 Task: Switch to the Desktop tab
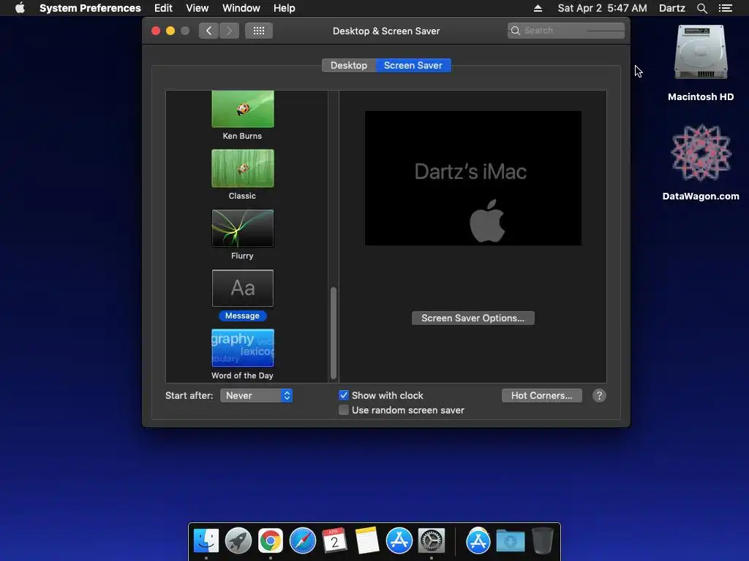click(x=349, y=65)
